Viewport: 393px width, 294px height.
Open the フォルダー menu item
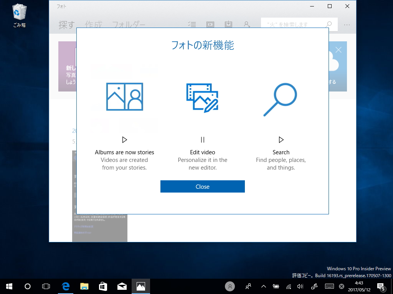(x=129, y=24)
